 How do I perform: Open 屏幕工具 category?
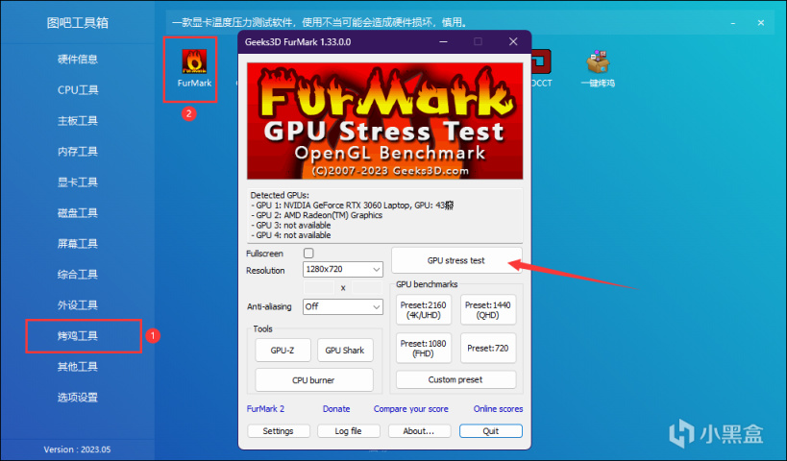pyautogui.click(x=77, y=243)
